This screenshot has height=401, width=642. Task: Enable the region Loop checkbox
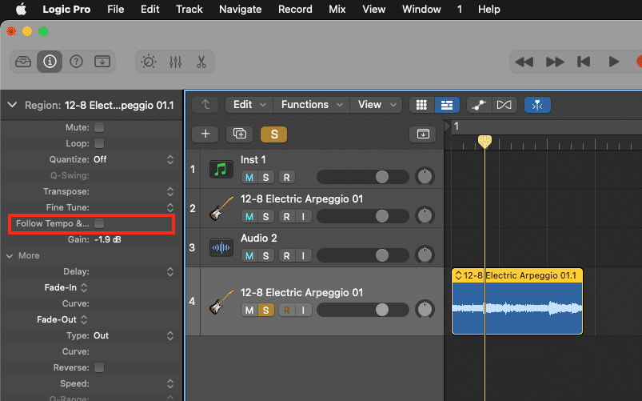pyautogui.click(x=99, y=143)
